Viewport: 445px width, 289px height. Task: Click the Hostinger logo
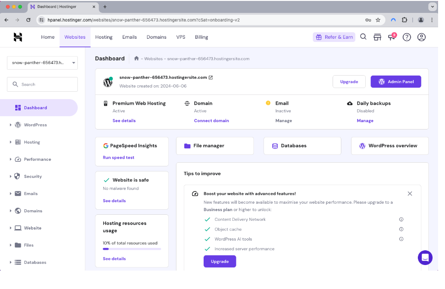click(18, 37)
